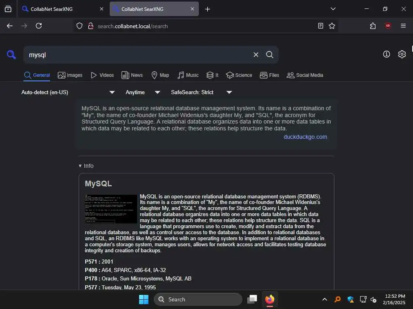Clear the mysql search query

pos(256,55)
